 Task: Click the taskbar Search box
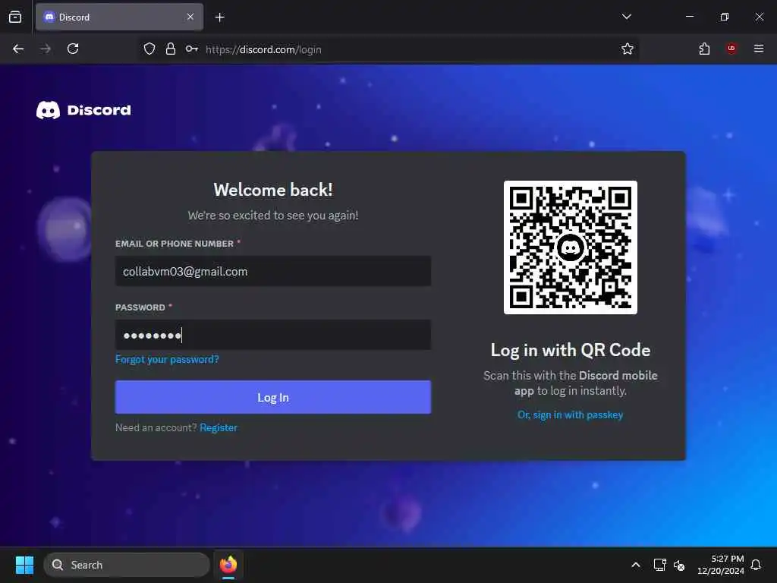coord(127,565)
